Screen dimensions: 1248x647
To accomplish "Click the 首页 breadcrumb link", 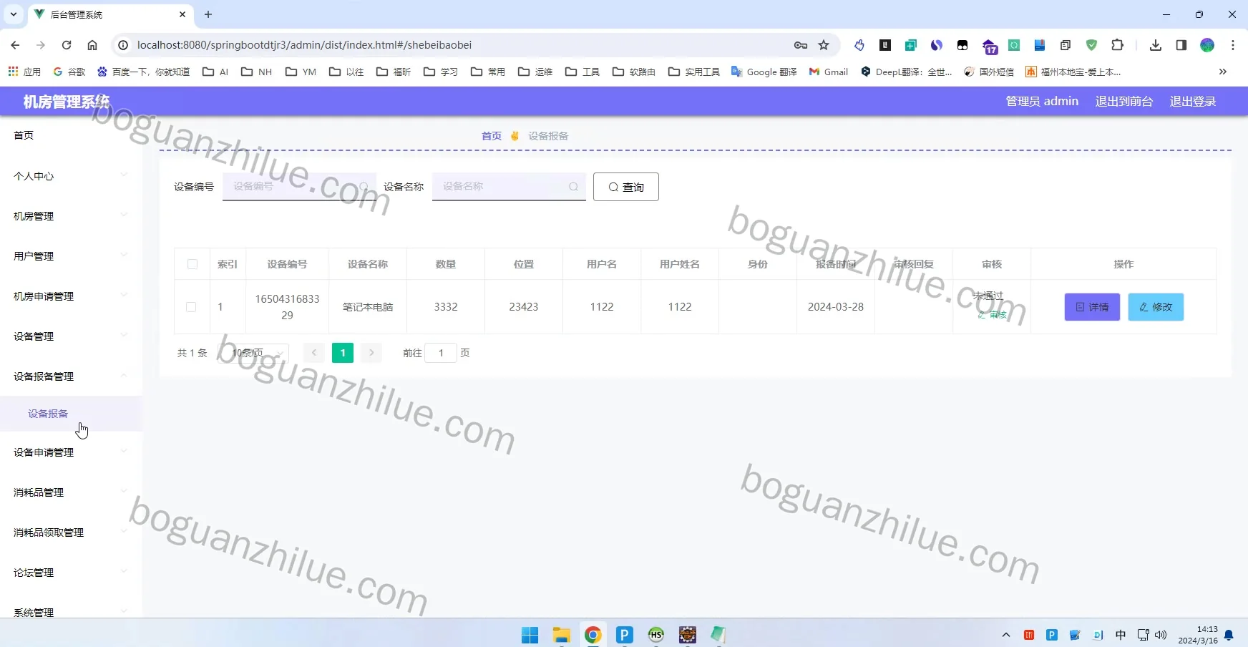I will pyautogui.click(x=492, y=136).
